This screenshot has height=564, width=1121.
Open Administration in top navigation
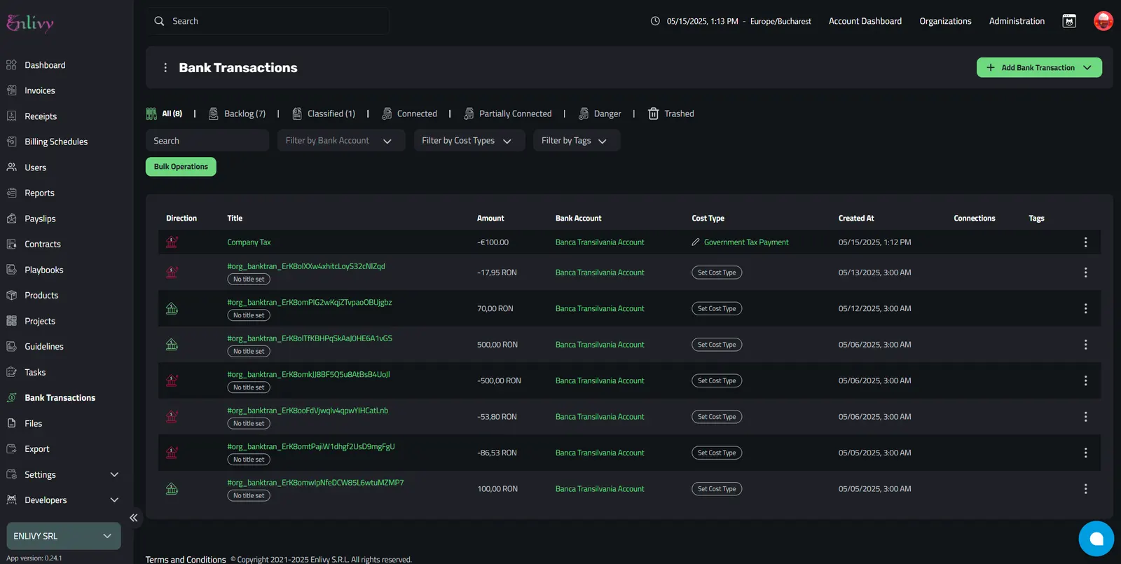pyautogui.click(x=1017, y=21)
